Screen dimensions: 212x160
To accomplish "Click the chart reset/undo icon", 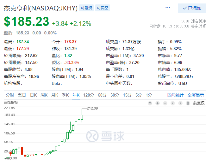I will 150,103.
